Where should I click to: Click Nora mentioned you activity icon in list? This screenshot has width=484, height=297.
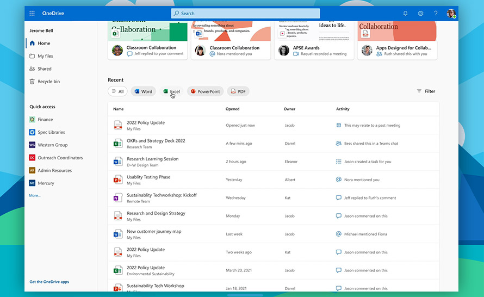[x=339, y=180]
